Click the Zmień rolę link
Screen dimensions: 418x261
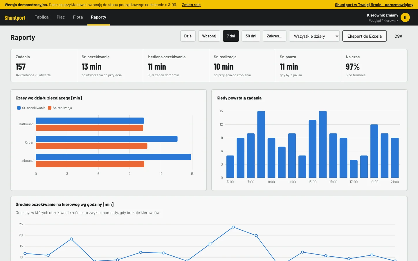[x=191, y=5]
